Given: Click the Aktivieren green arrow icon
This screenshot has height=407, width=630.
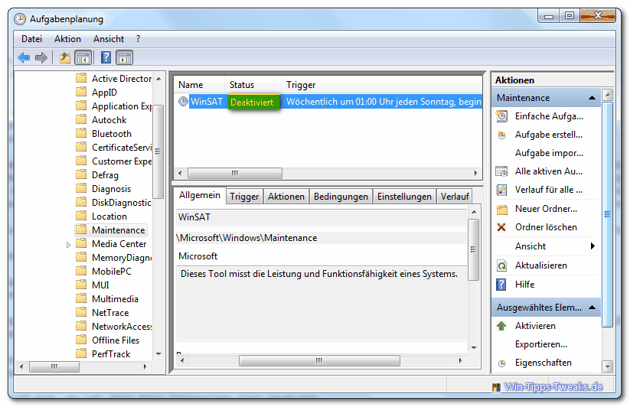Looking at the screenshot, I should pyautogui.click(x=501, y=326).
